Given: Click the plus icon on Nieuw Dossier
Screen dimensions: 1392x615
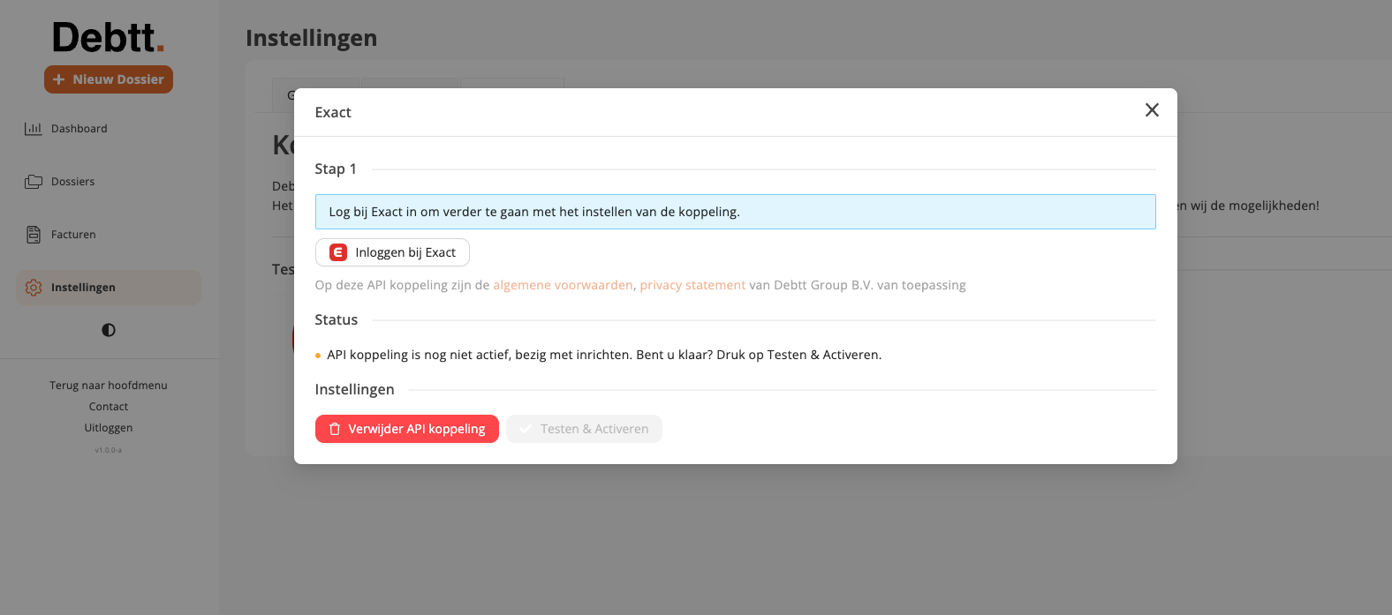Looking at the screenshot, I should (x=59, y=79).
